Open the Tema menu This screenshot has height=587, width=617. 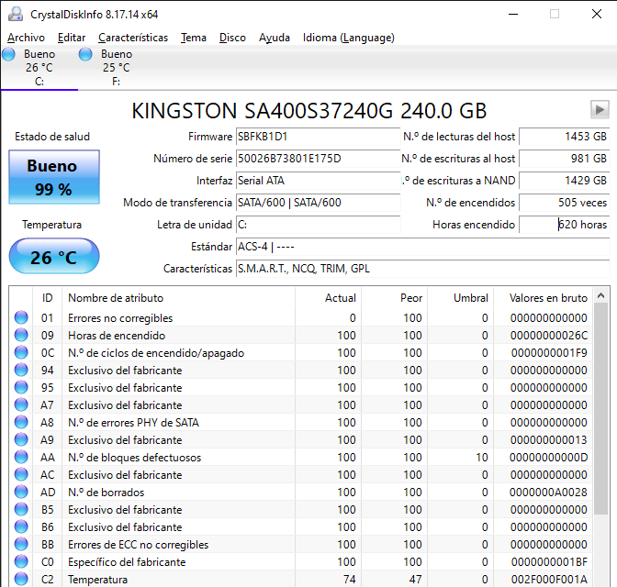click(193, 38)
